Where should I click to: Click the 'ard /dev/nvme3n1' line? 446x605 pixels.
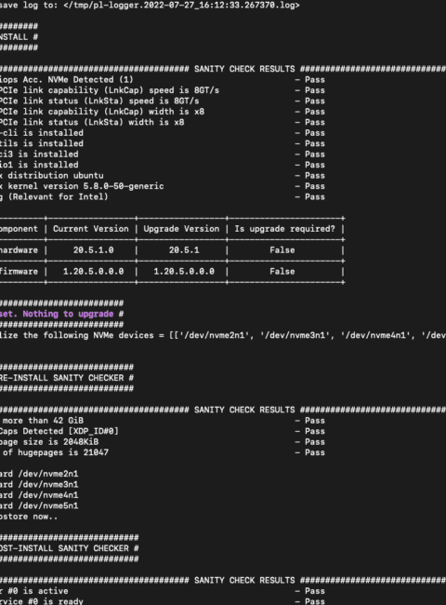[x=39, y=484]
